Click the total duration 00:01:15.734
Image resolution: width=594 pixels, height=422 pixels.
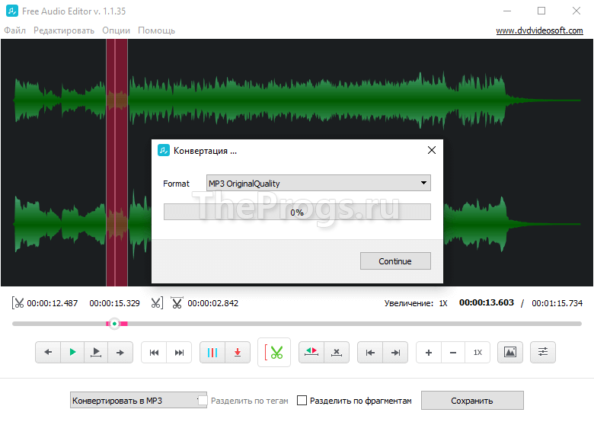(x=557, y=303)
